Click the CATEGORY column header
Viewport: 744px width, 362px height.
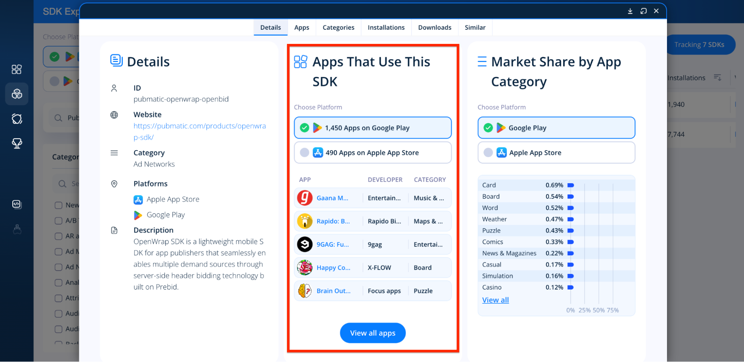[430, 180]
